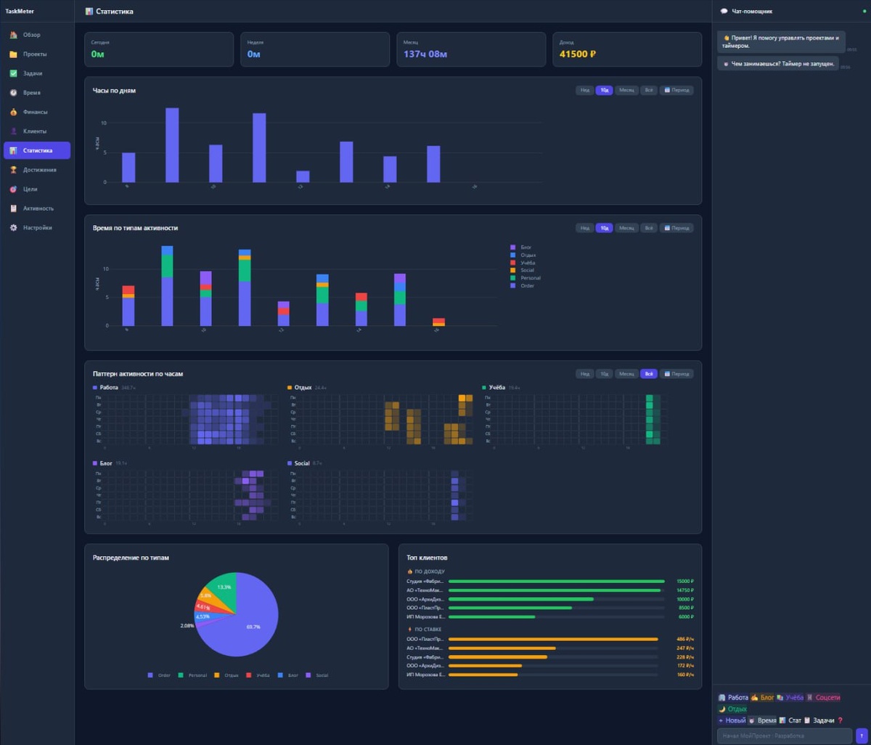Click the 13.3% green pie slice
Screen dimensions: 871x745
[224, 588]
